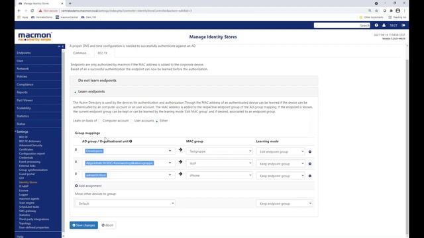Click browser back arrow
The image size is (424, 238).
[19, 11]
